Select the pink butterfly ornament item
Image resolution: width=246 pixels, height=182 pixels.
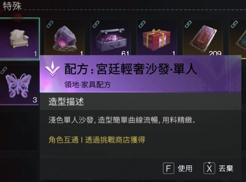click(x=19, y=85)
